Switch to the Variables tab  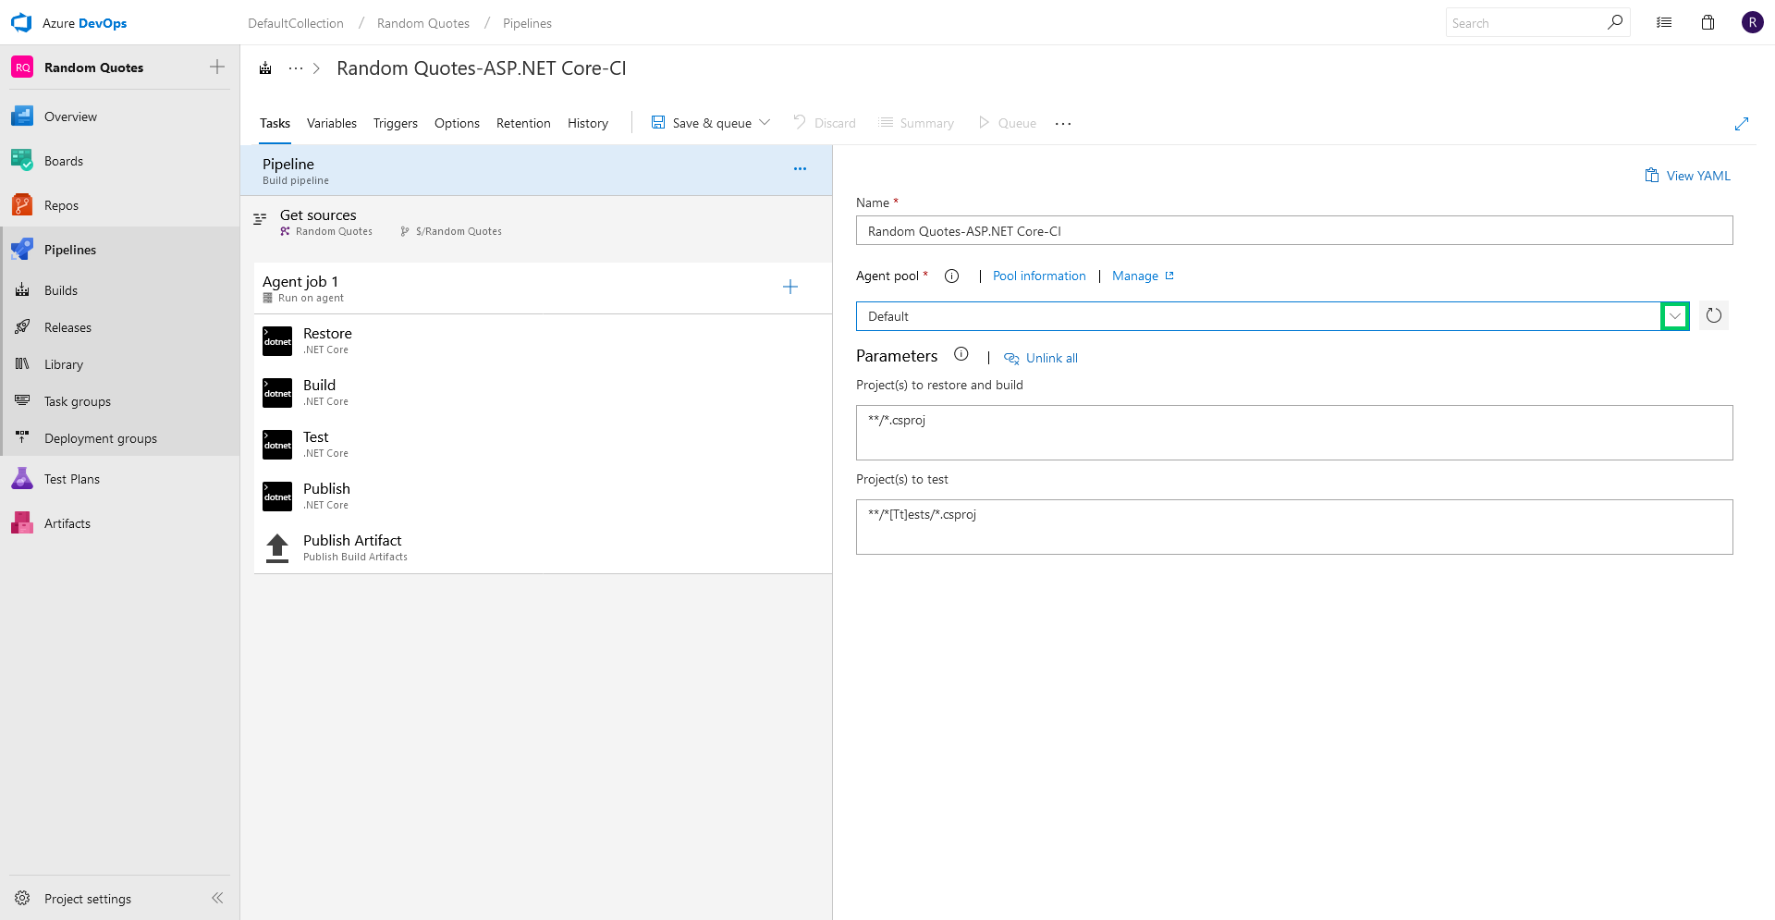coord(332,123)
